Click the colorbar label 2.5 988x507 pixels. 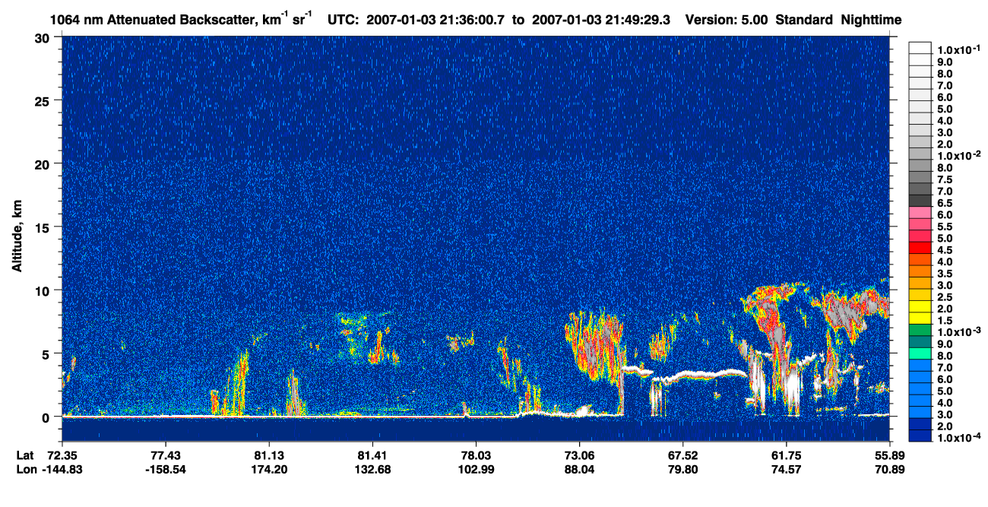tap(945, 296)
